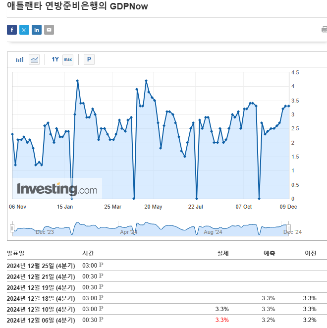Select the 1Y time range

[x=55, y=59]
